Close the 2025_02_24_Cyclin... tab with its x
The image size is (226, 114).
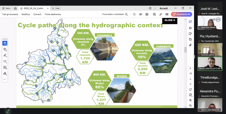[x=48, y=8]
